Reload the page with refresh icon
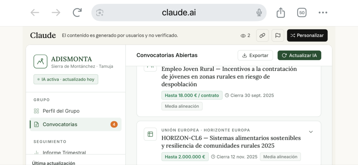The height and width of the screenshot is (165, 358). [x=77, y=13]
